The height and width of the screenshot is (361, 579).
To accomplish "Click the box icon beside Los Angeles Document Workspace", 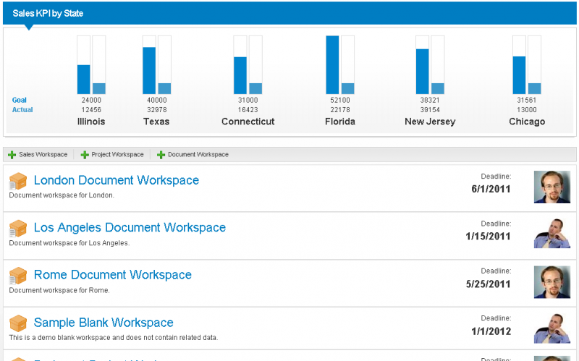I will 17,228.
